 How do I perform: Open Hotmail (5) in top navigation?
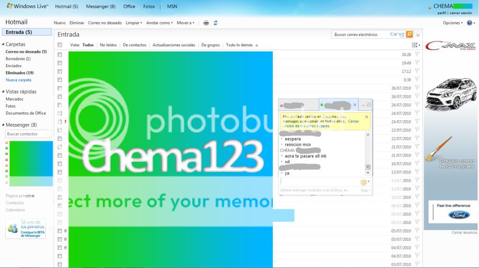pos(67,7)
